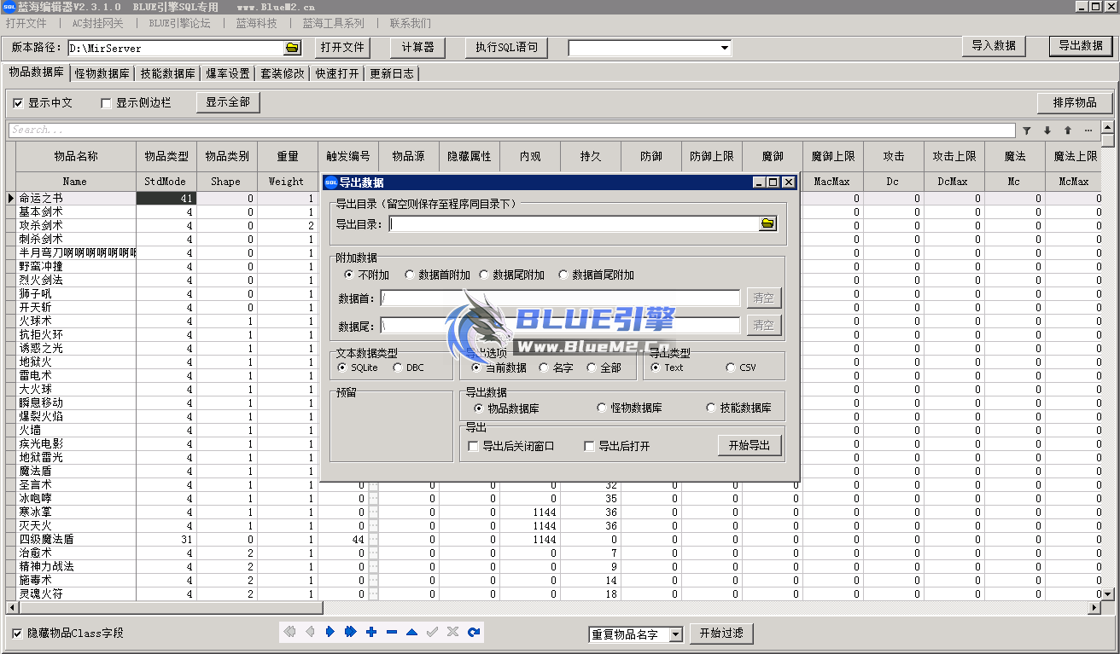This screenshot has width=1120, height=654.
Task: Switch to 怪物数据库 tab
Action: pyautogui.click(x=102, y=74)
